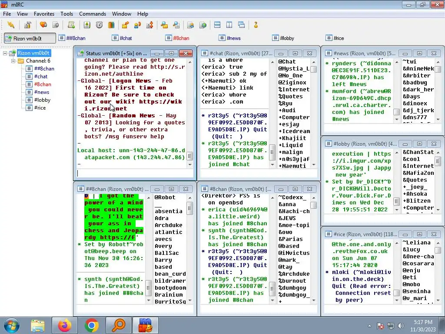Open the DCC Options toolbar icon
The image size is (445, 334).
(x=150, y=25)
